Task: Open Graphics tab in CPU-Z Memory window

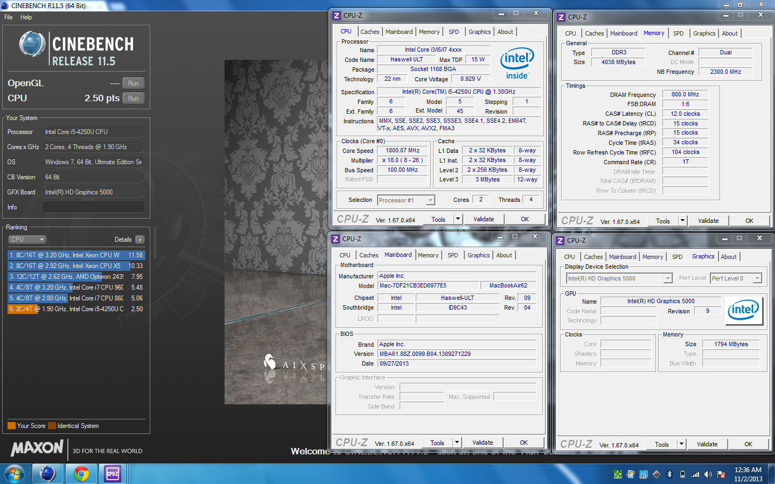Action: point(704,33)
